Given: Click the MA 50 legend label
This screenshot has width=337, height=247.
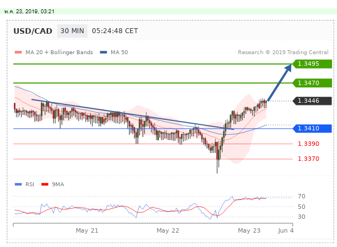Looking at the screenshot, I should pos(120,52).
